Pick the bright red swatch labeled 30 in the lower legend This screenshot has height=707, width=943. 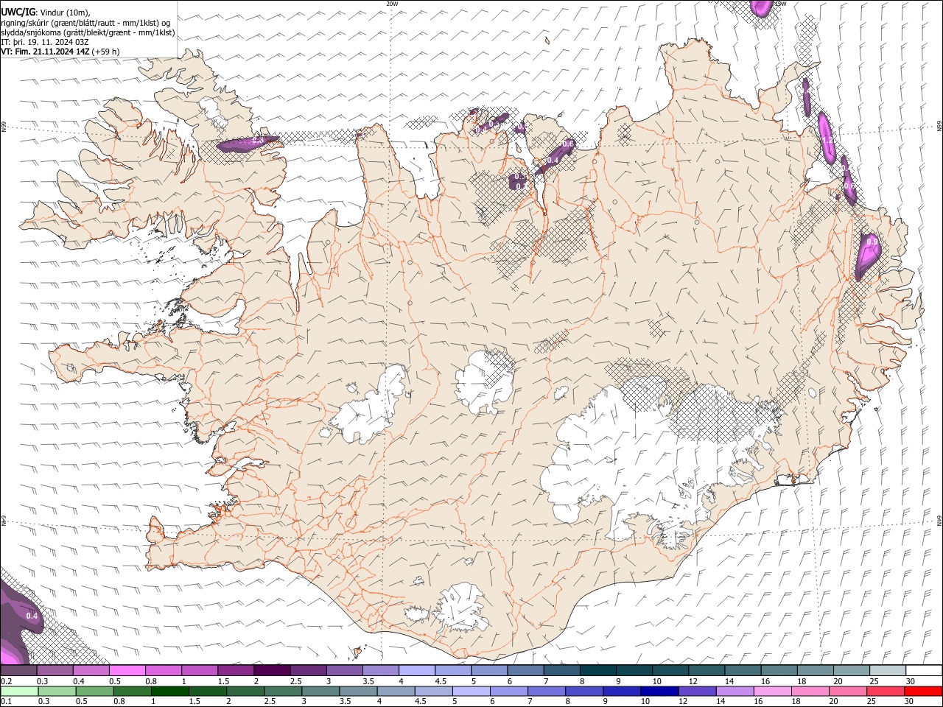click(923, 691)
